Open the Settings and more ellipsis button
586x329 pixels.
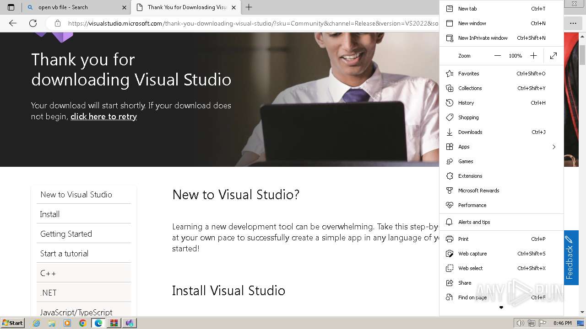coord(573,23)
